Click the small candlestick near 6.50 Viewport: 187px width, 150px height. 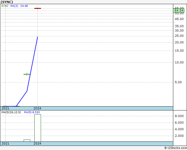27,74
